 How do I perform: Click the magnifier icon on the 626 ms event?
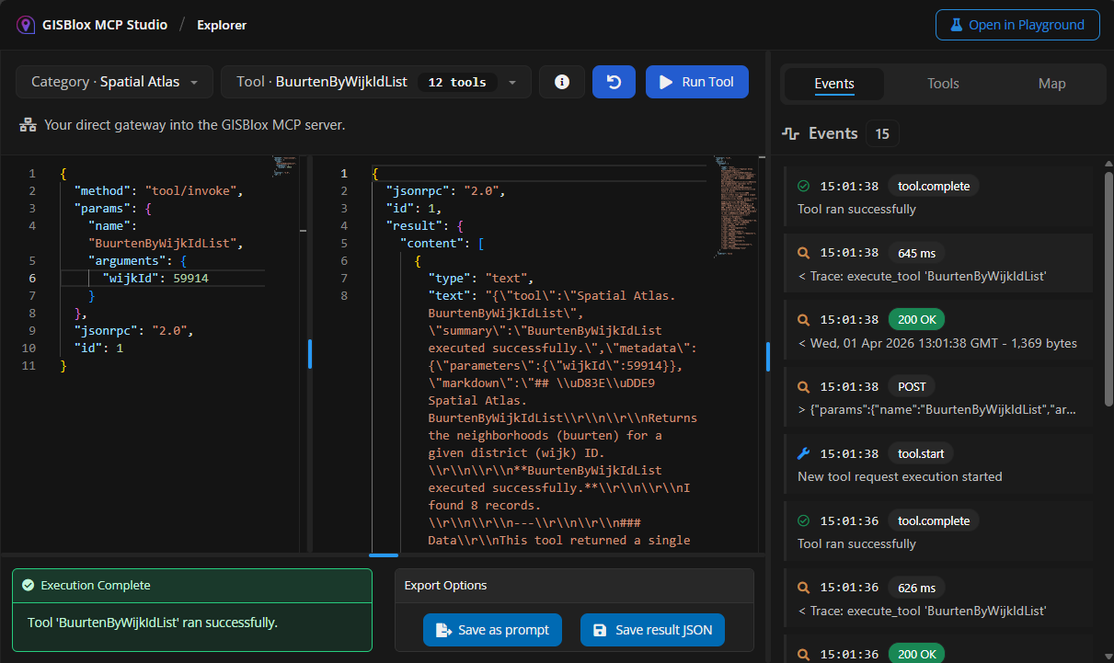click(803, 588)
